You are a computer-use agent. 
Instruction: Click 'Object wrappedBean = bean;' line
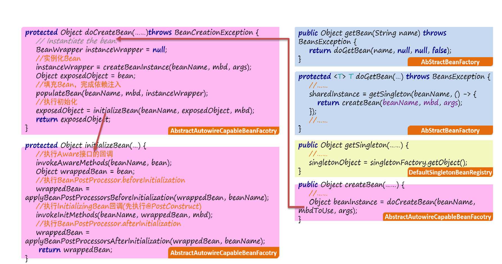[85, 171]
